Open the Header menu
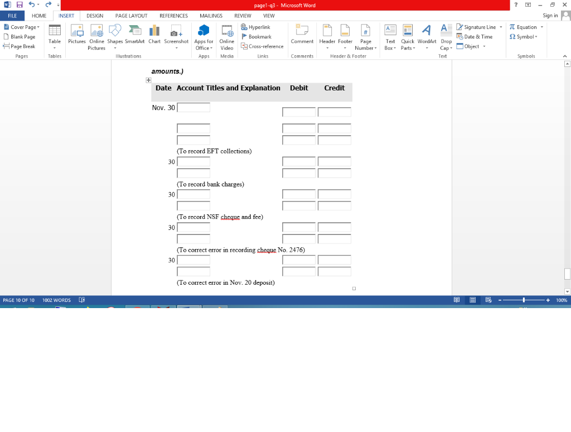The width and height of the screenshot is (571, 432). click(x=327, y=37)
